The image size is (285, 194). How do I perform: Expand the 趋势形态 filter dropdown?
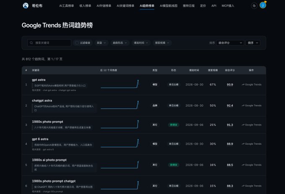click(120, 43)
